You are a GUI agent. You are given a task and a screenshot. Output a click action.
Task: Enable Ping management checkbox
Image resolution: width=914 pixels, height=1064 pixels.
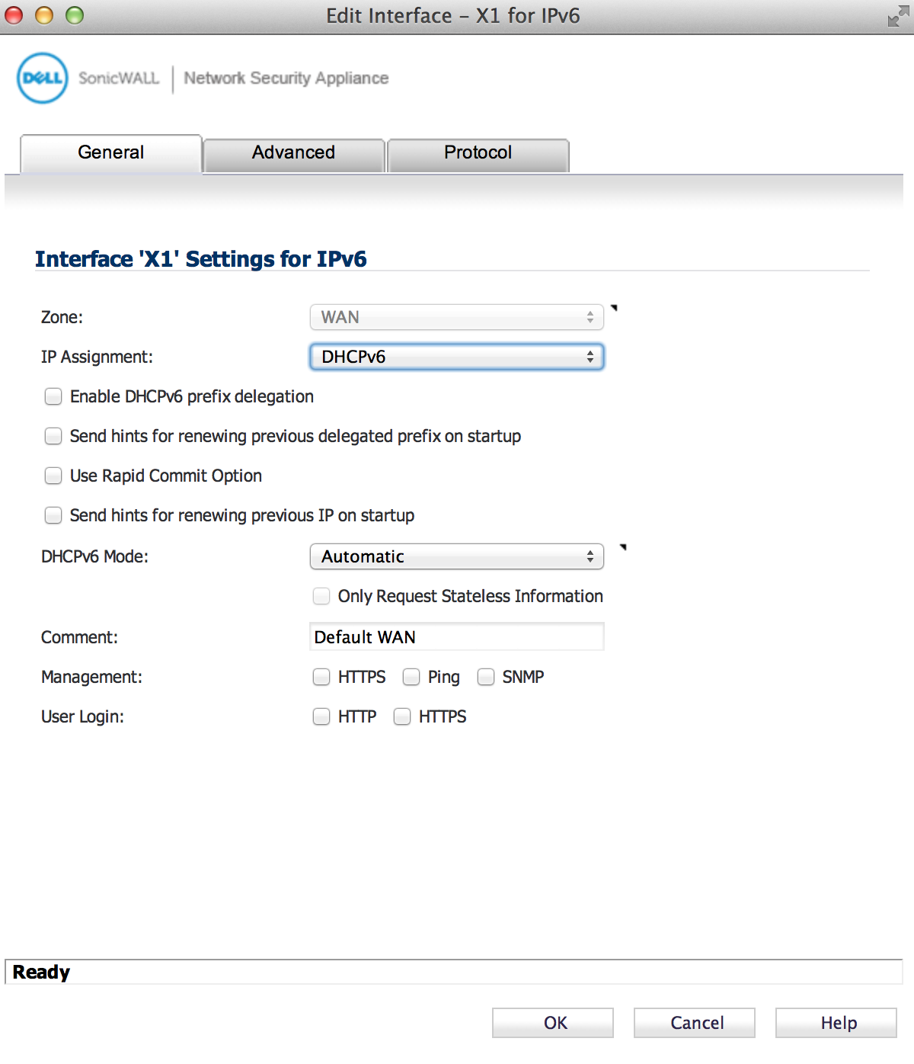click(411, 677)
